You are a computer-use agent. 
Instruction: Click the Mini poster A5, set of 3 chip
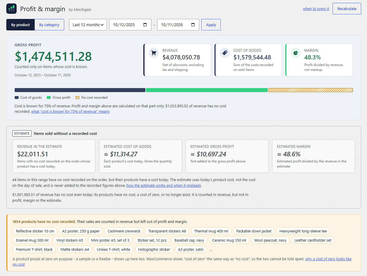[x=110, y=240]
